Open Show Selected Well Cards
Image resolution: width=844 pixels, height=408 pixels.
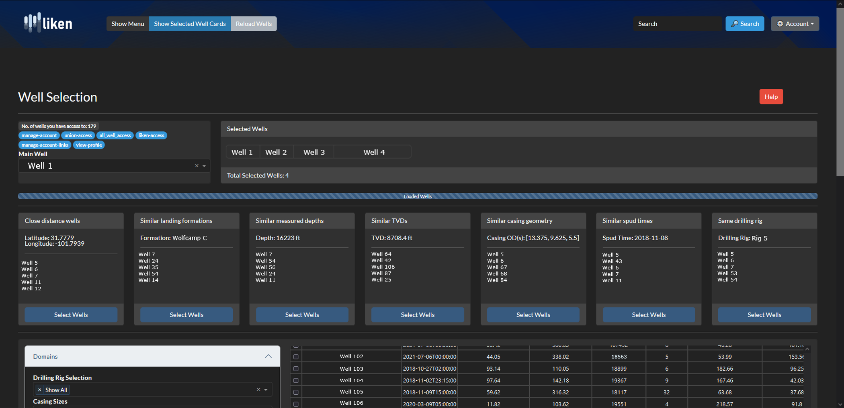click(190, 24)
